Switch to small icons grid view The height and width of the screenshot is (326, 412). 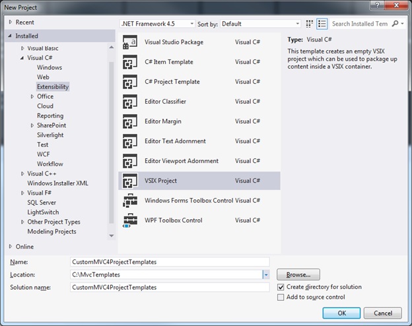(310, 24)
